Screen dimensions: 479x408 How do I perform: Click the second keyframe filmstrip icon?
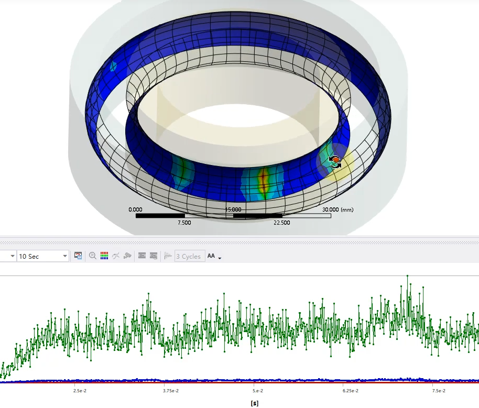154,256
